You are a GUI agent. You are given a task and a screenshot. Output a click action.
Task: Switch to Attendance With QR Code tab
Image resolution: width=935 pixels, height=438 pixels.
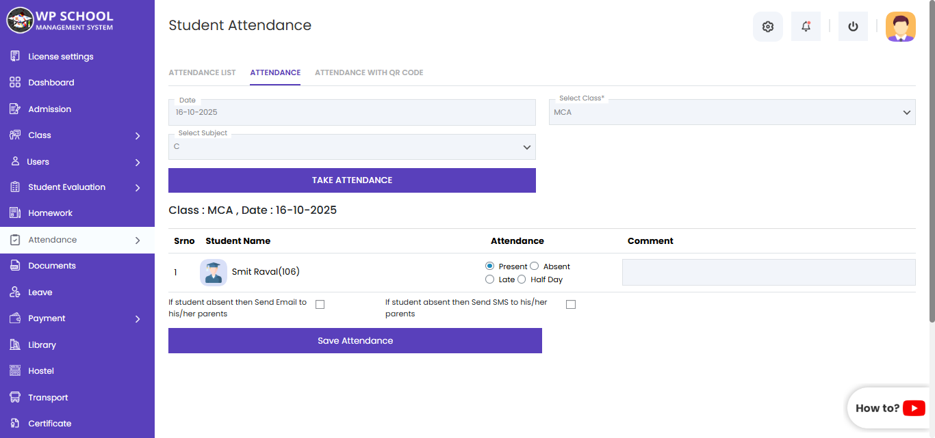(x=369, y=72)
